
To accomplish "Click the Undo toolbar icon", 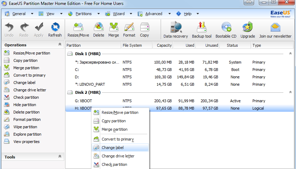I will [9, 27].
